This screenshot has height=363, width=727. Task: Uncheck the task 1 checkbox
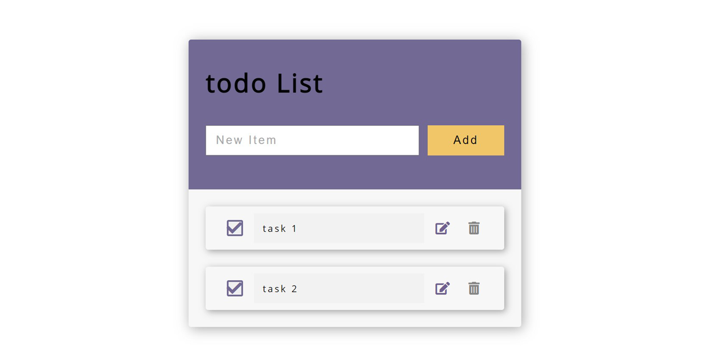235,228
